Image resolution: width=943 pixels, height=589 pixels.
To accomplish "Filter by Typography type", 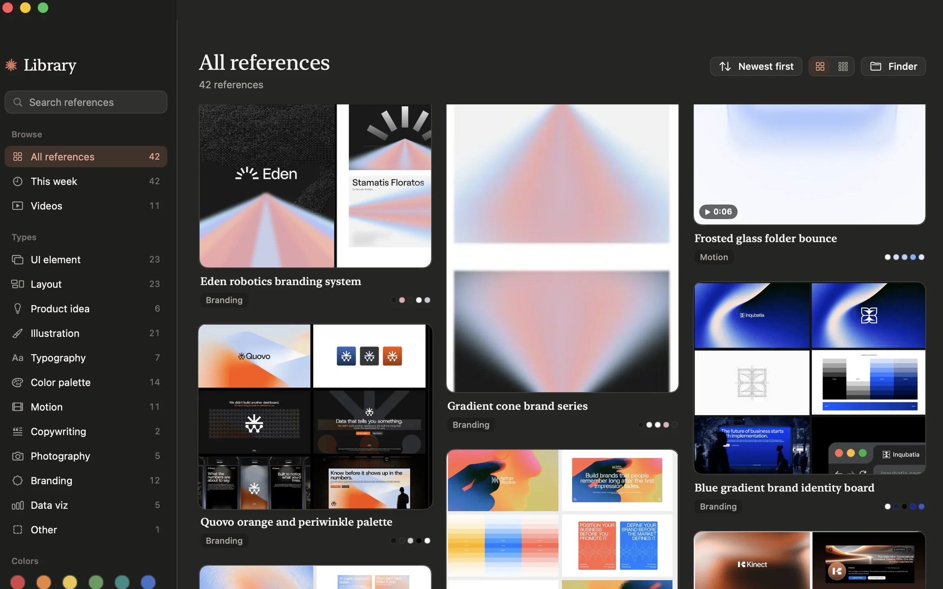I will click(x=86, y=358).
